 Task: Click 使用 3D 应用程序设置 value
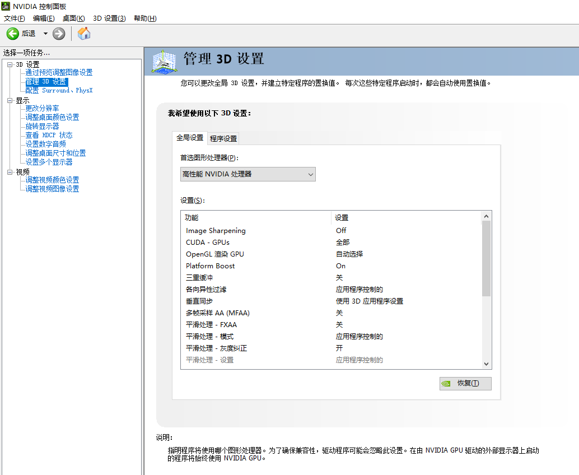369,301
